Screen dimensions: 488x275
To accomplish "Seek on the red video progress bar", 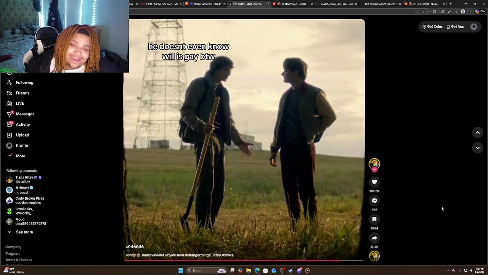I will click(x=244, y=261).
